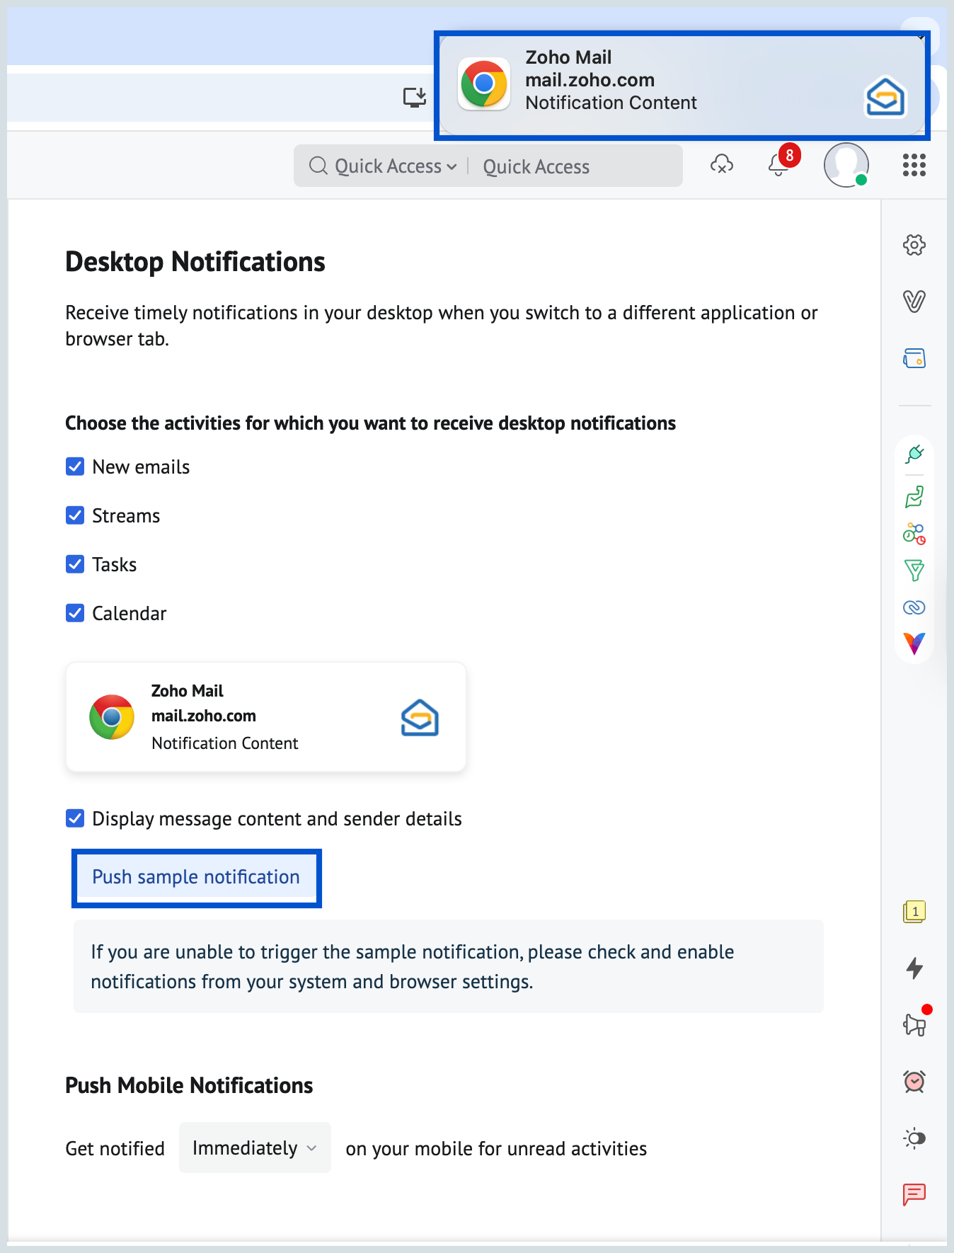This screenshot has width=954, height=1253.
Task: Click the 'Get notified' label
Action: [x=115, y=1148]
